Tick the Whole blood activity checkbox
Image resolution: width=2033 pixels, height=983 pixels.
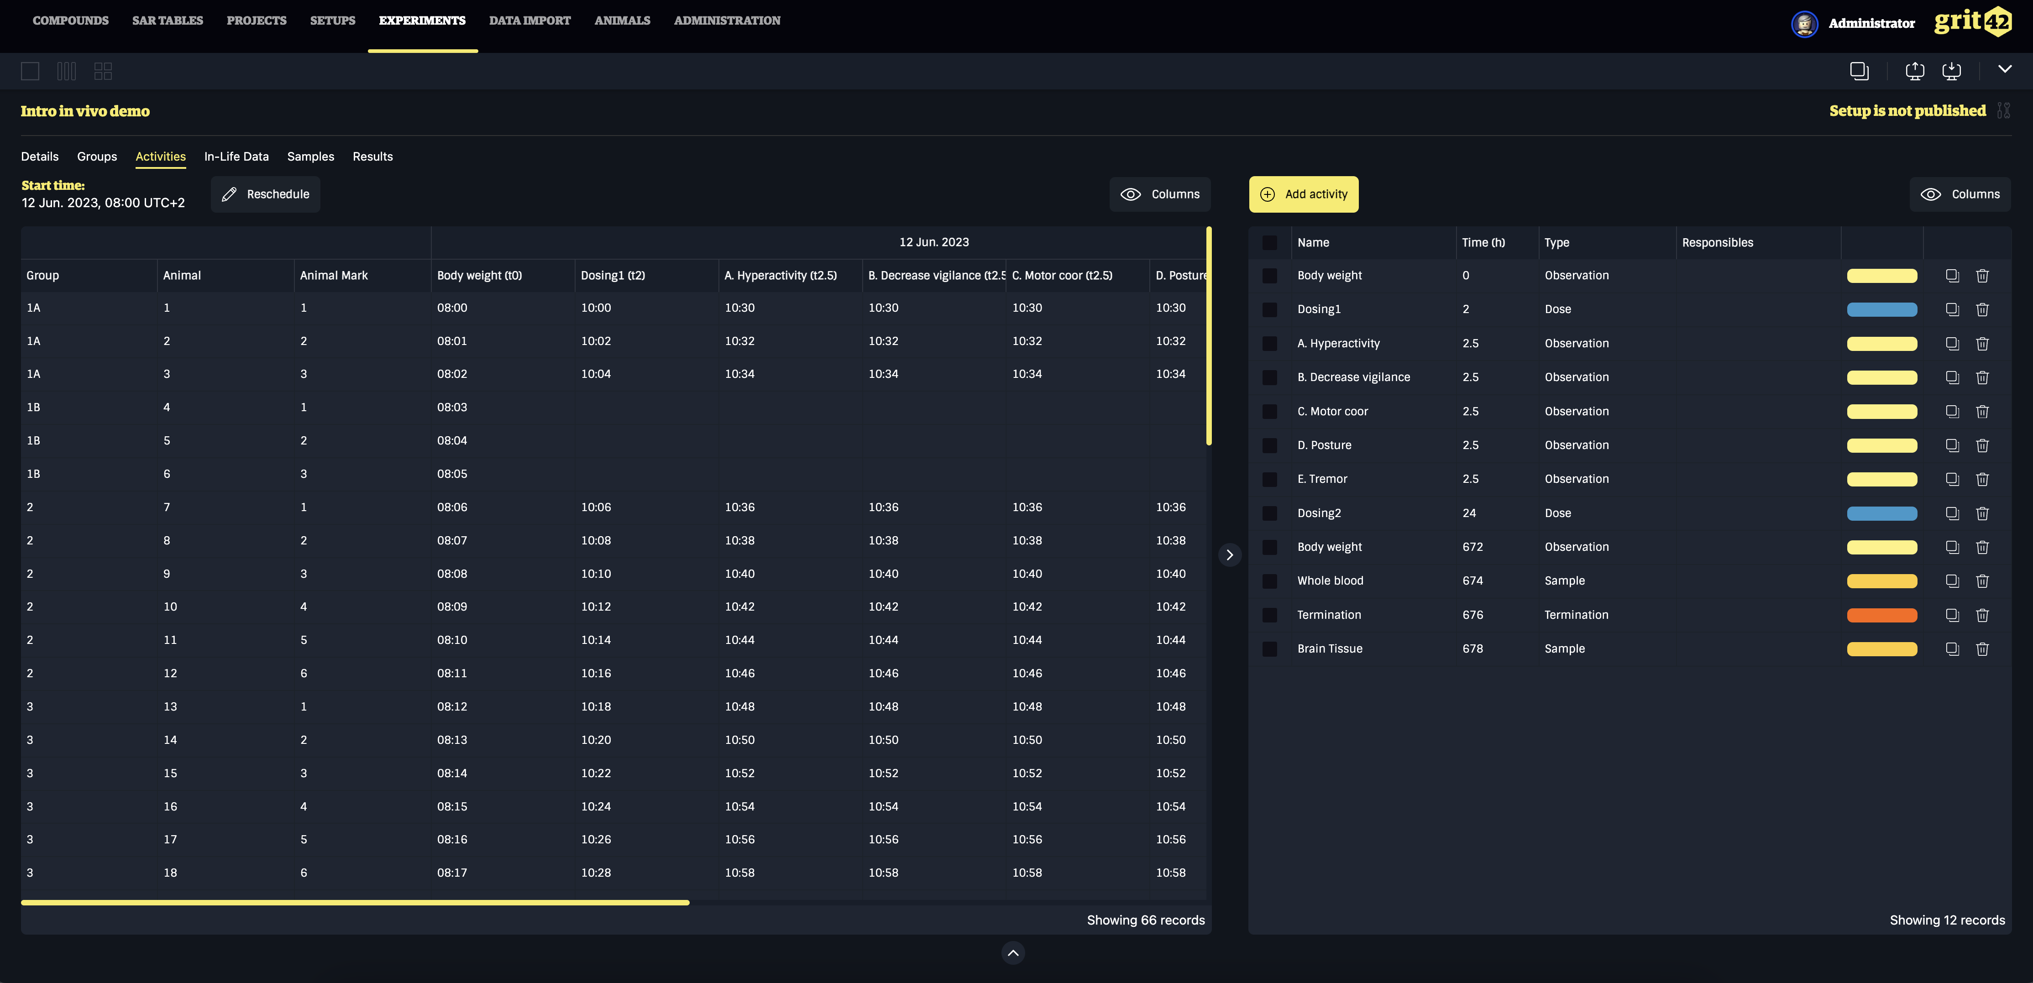tap(1269, 580)
